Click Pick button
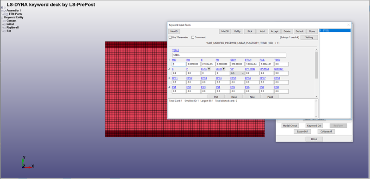This screenshot has width=370, height=179. tap(250, 31)
